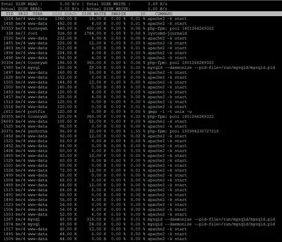Image resolution: width=282 pixels, height=242 pixels.
Task: Click TID 1526 apache2 row
Action: (8, 170)
